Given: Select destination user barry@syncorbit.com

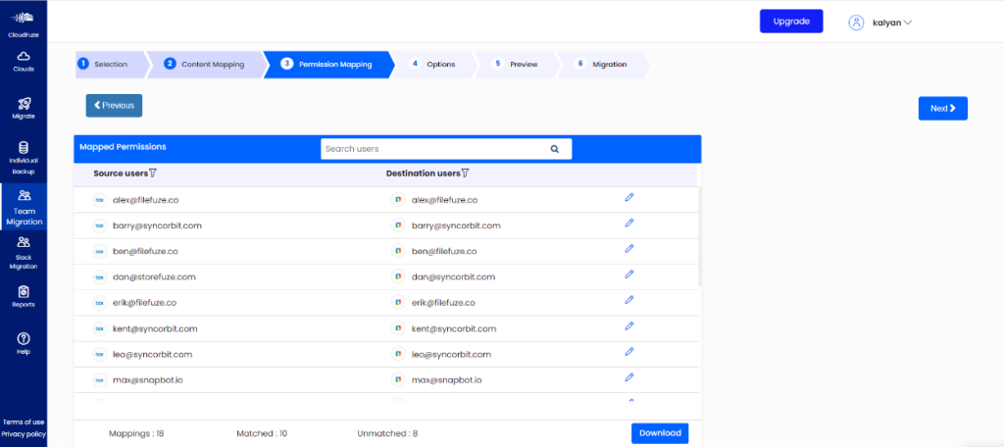Looking at the screenshot, I should click(456, 226).
